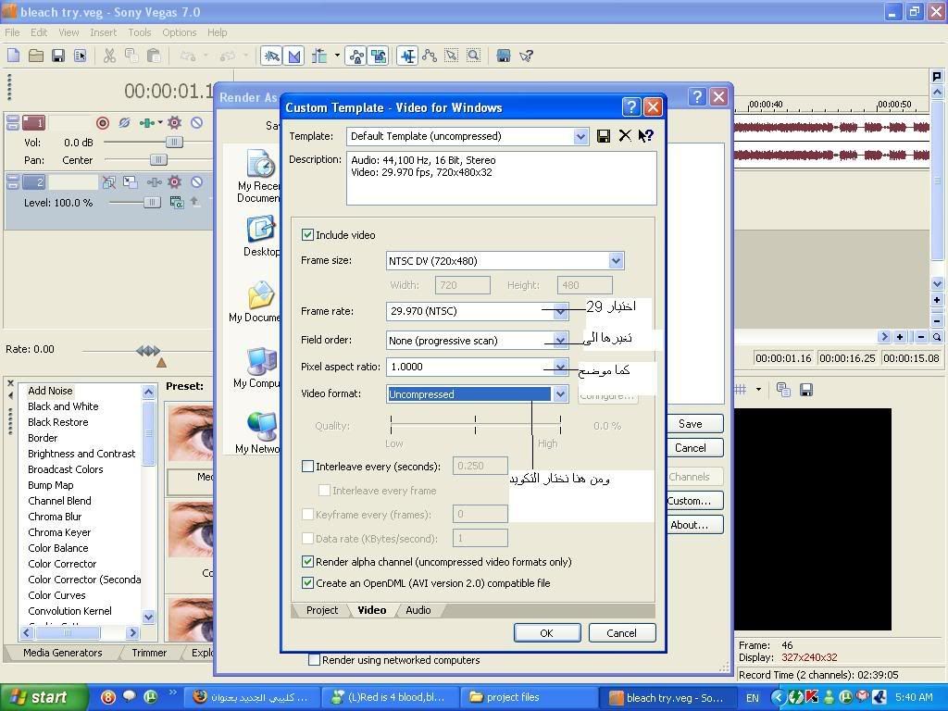948x711 pixels.
Task: Switch to the Audio tab
Action: point(418,610)
